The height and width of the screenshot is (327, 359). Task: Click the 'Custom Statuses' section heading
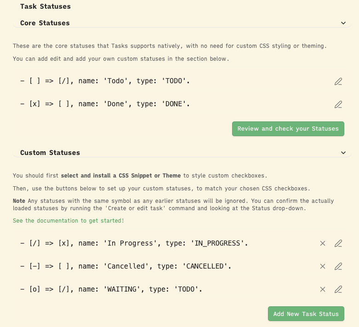coord(50,153)
